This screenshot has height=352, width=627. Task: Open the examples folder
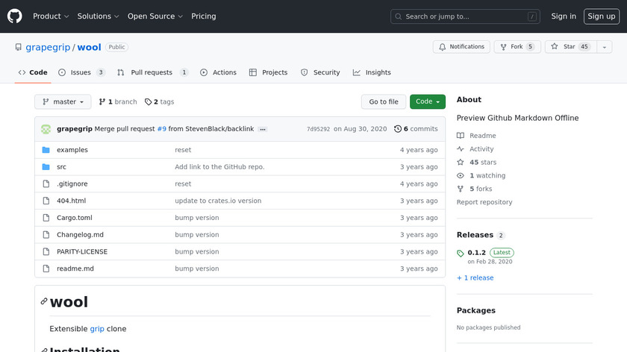click(x=72, y=150)
